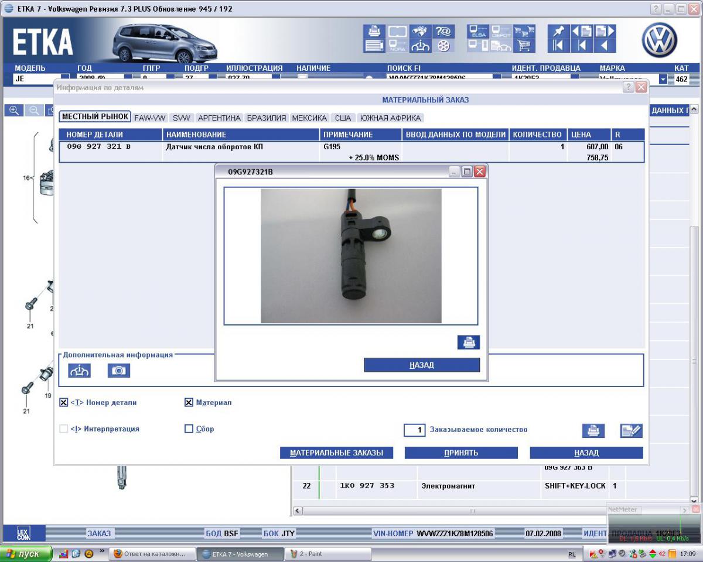Open the car information icon under Дополнительная информация
703x562 pixels.
coord(80,370)
